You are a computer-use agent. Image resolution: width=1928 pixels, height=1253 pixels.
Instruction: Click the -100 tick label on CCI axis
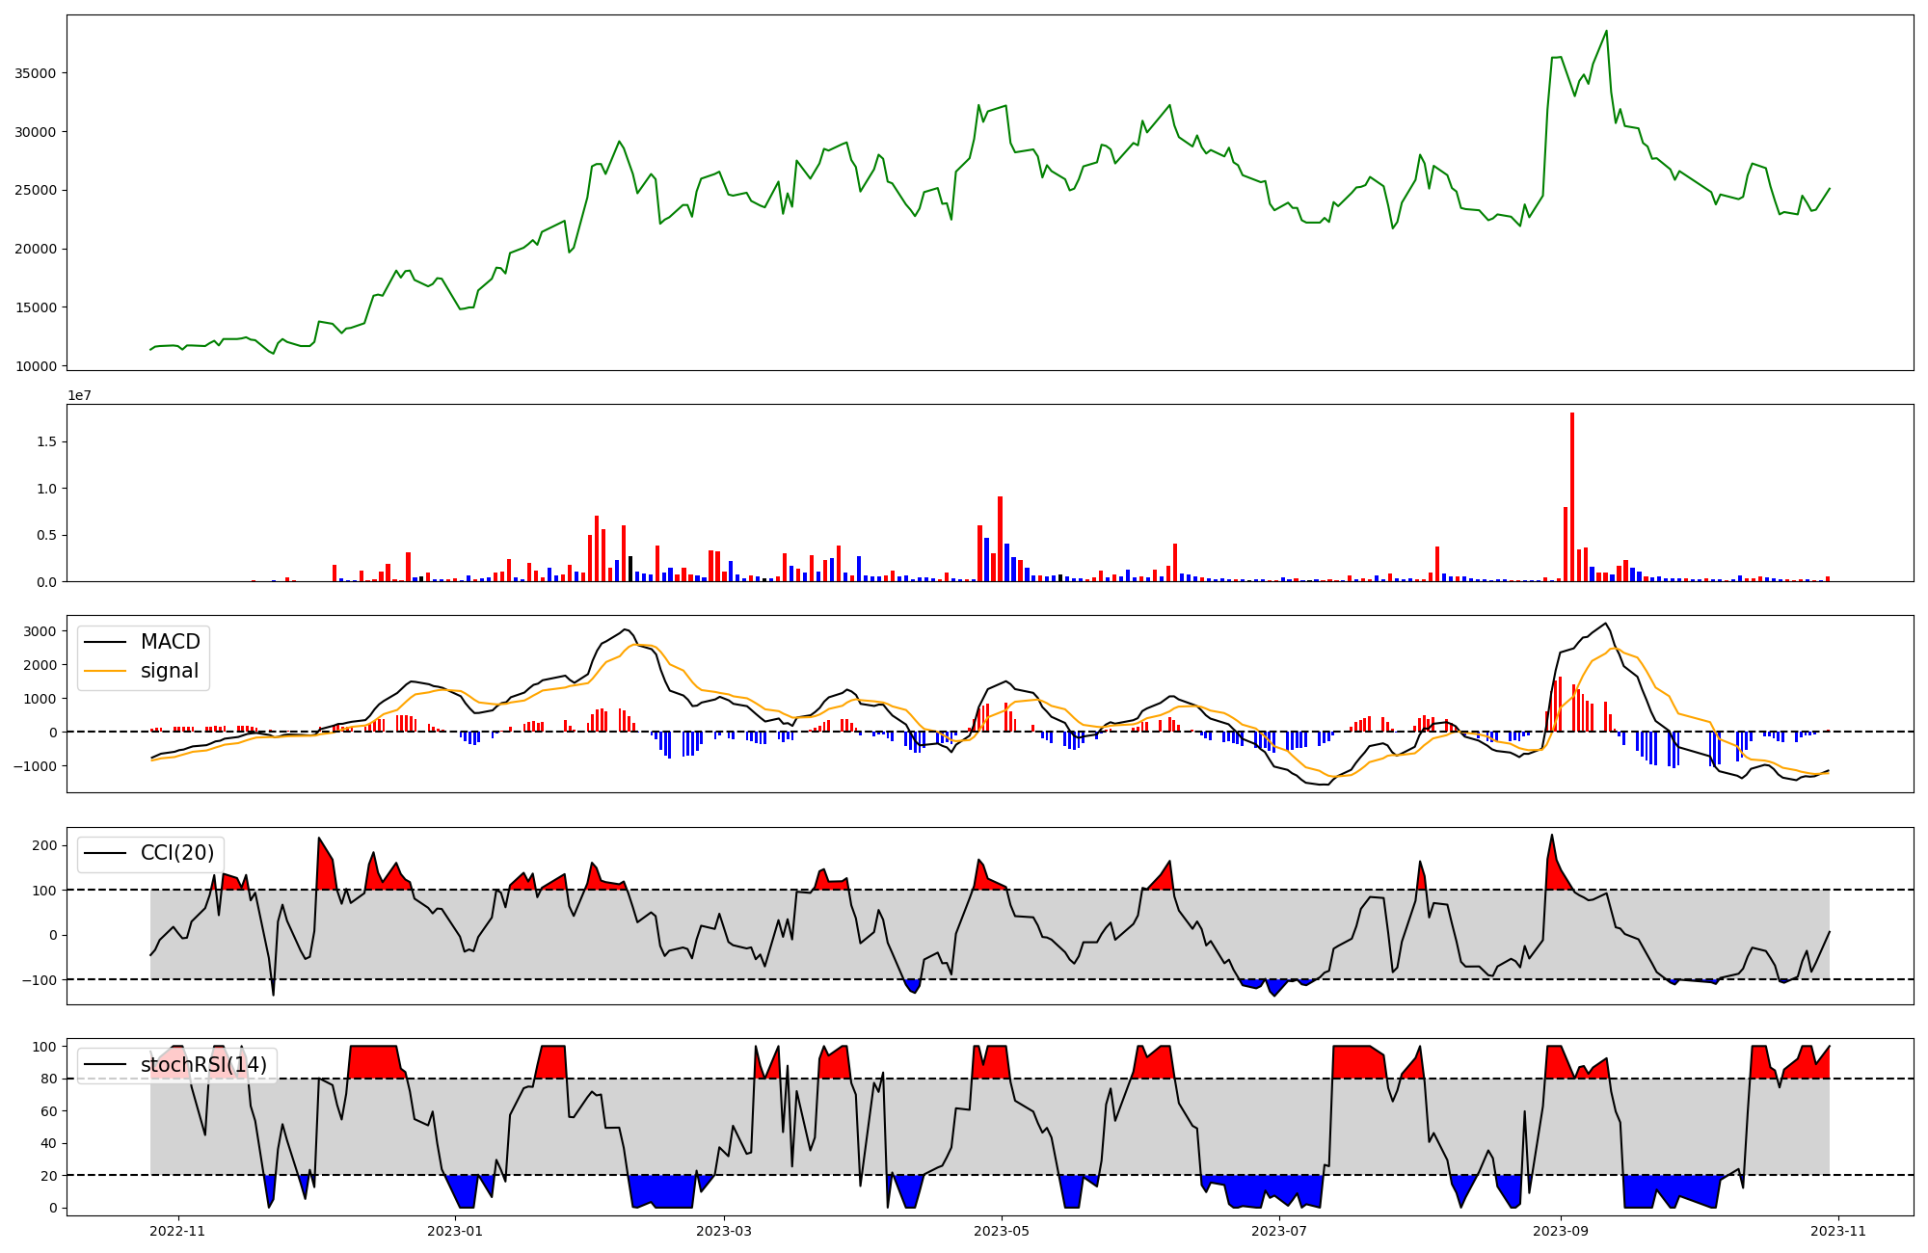point(41,980)
